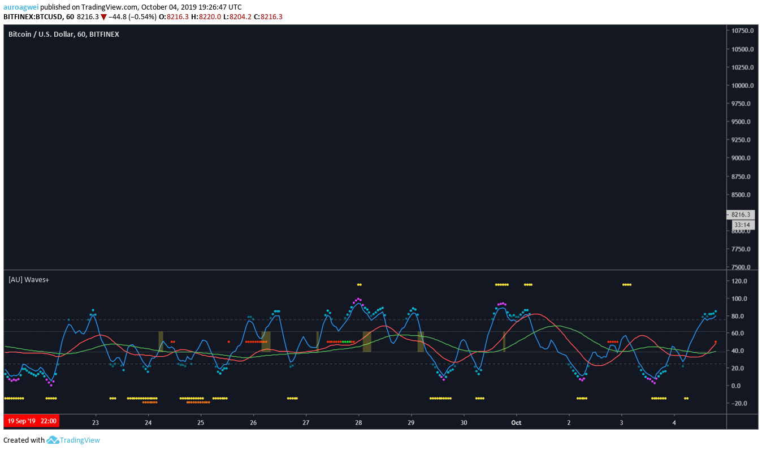The width and height of the screenshot is (762, 450).
Task: Click the −20.0 indicator scale label
Action: click(738, 403)
